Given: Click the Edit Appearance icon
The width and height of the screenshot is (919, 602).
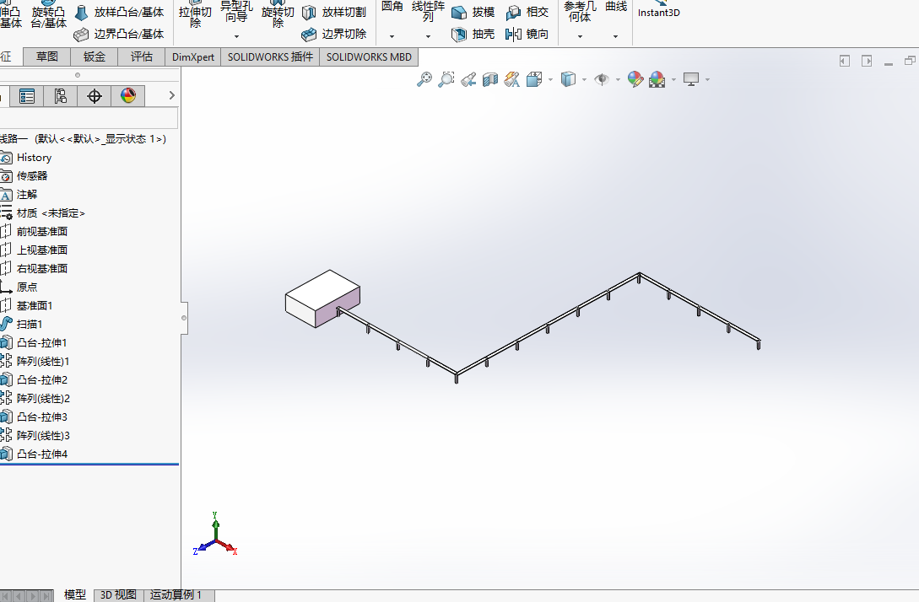Looking at the screenshot, I should (635, 79).
